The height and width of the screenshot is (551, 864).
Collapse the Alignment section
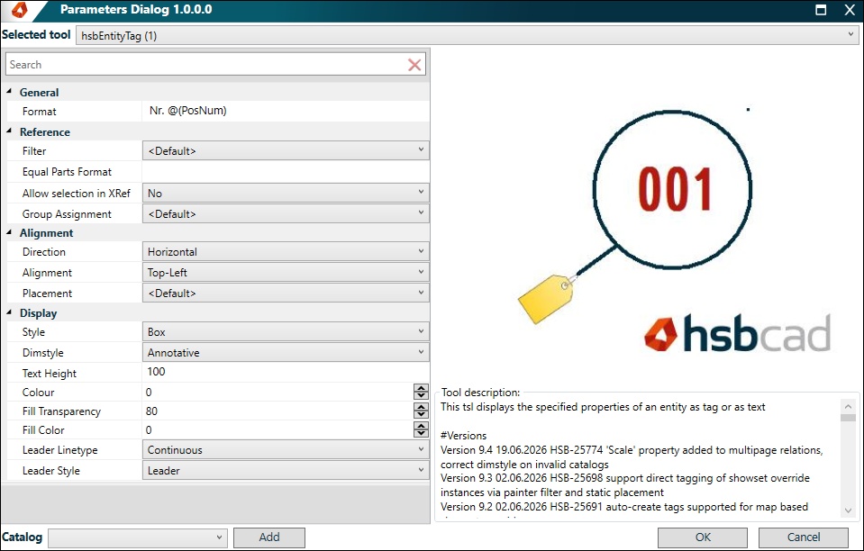(x=9, y=232)
